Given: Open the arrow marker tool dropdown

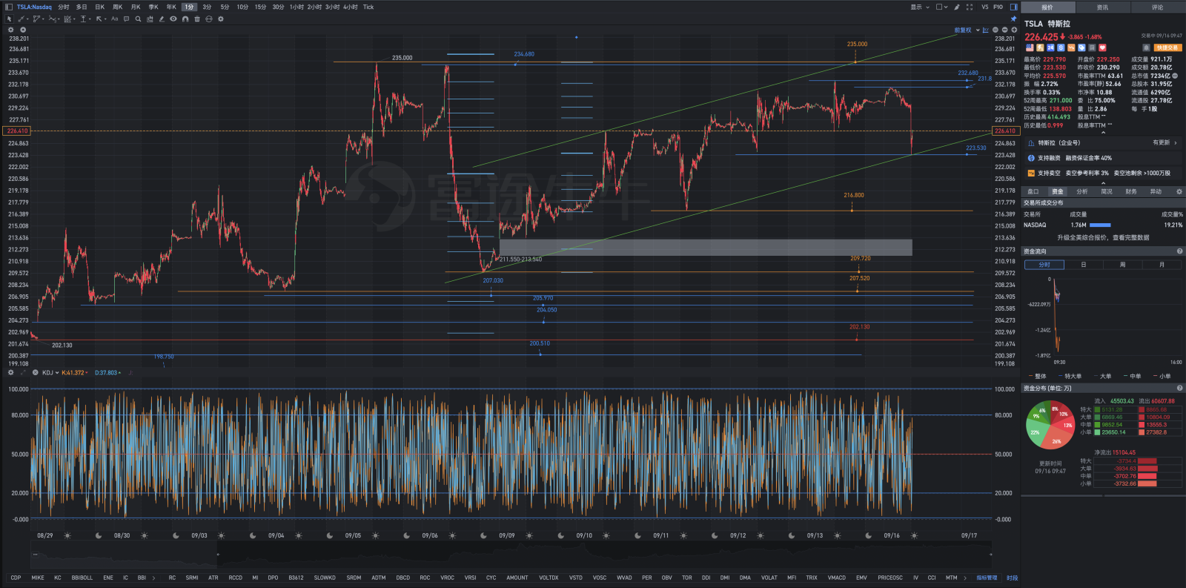Looking at the screenshot, I should pos(105,19).
